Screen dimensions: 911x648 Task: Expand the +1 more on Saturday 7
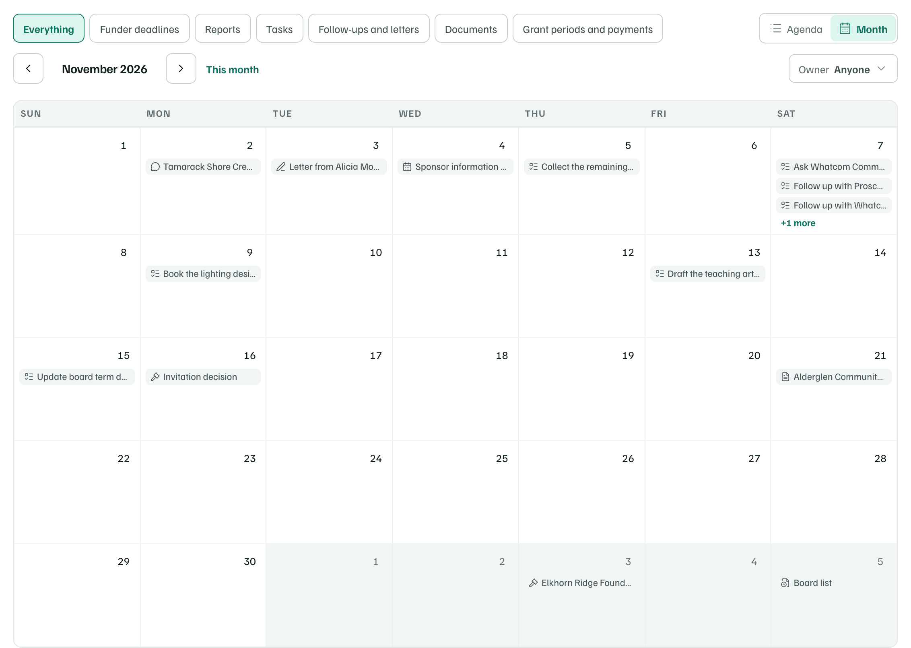[798, 223]
